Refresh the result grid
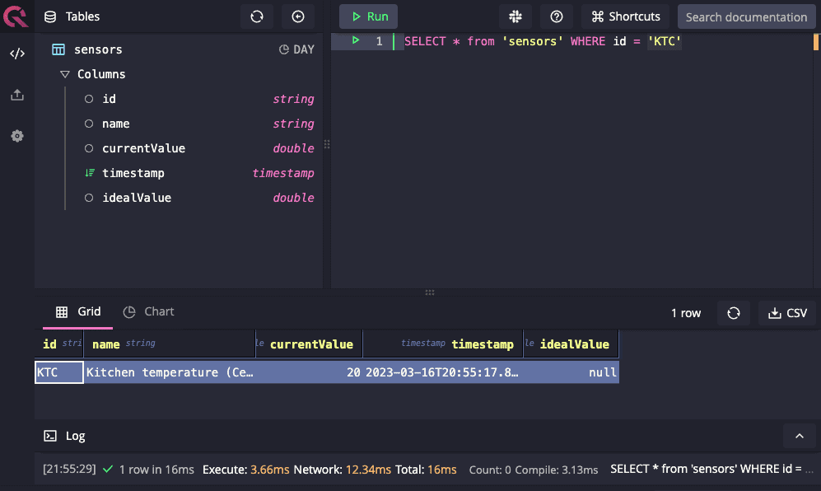This screenshot has height=491, width=821. pos(734,313)
